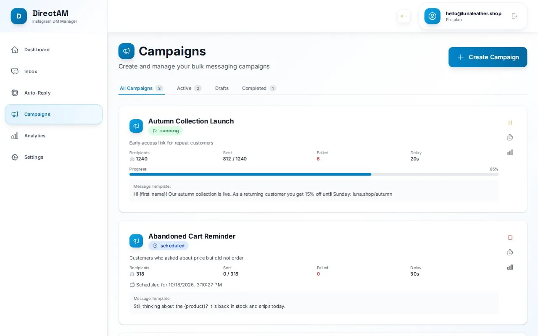
Task: Click Customers who asked about price description
Action: (x=186, y=258)
